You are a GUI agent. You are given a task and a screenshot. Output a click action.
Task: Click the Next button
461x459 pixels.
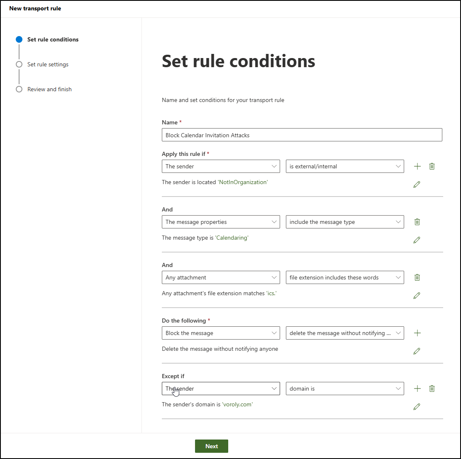[212, 446]
